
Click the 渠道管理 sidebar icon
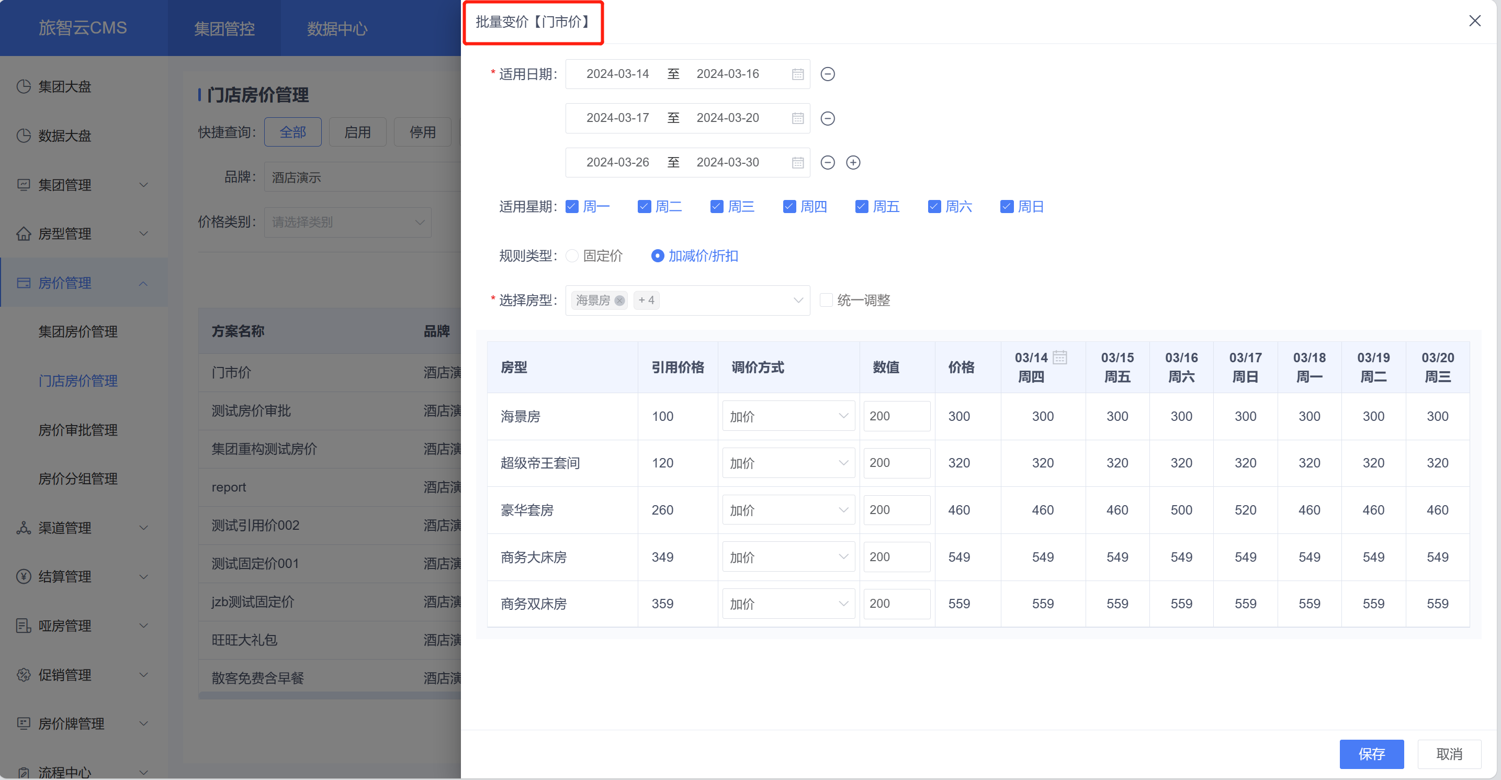tap(24, 528)
